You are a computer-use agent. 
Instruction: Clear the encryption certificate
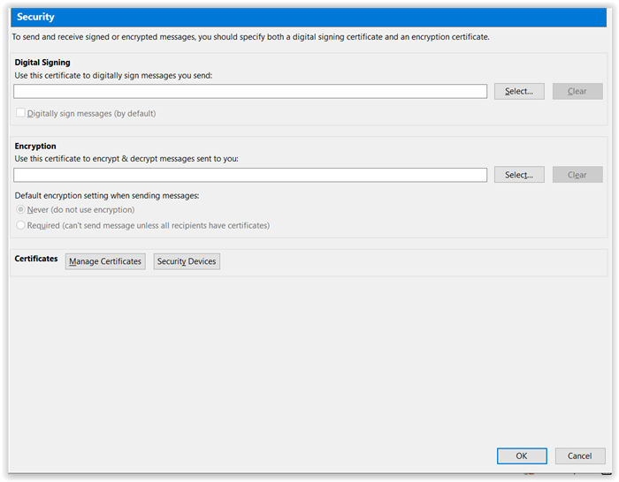coord(577,175)
